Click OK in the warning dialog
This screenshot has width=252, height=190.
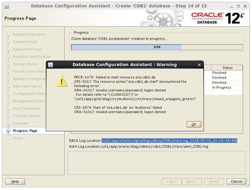coord(193,124)
